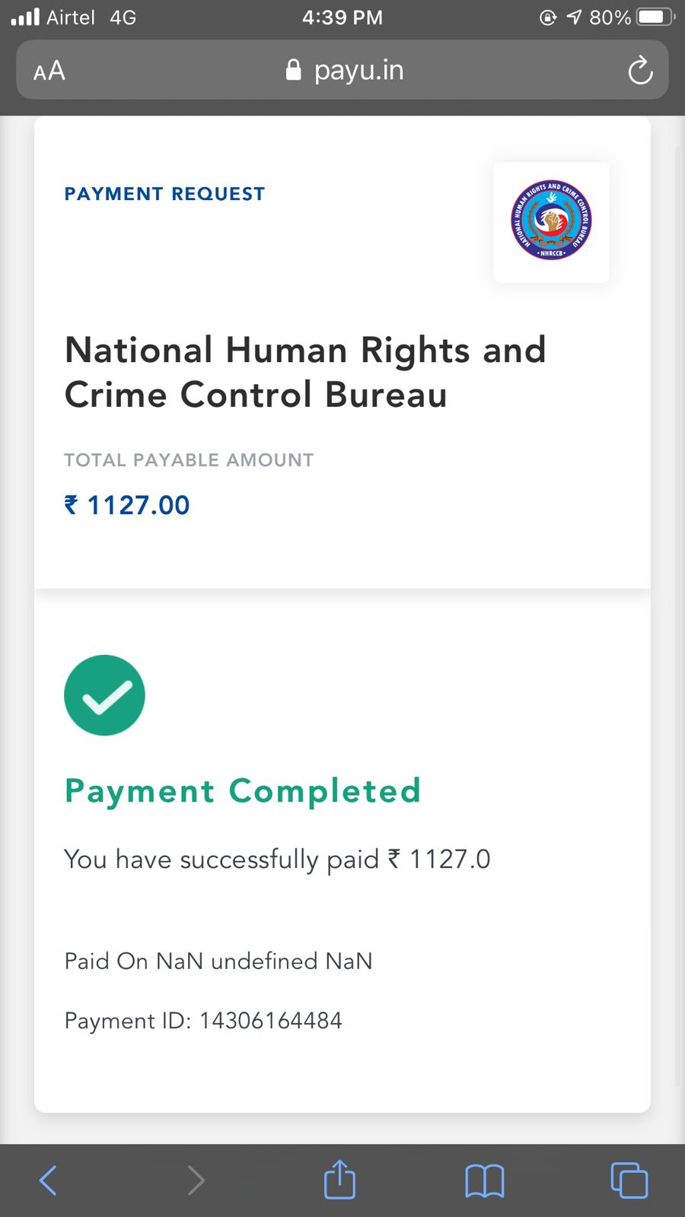Viewport: 685px width, 1217px height.
Task: Open the Share sheet icon
Action: [x=339, y=1180]
